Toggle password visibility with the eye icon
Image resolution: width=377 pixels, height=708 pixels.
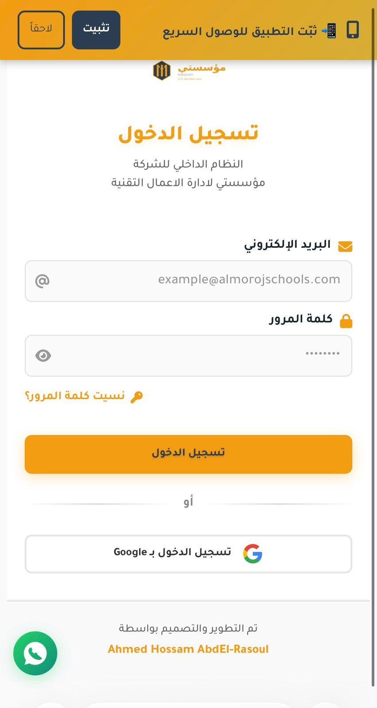point(44,355)
